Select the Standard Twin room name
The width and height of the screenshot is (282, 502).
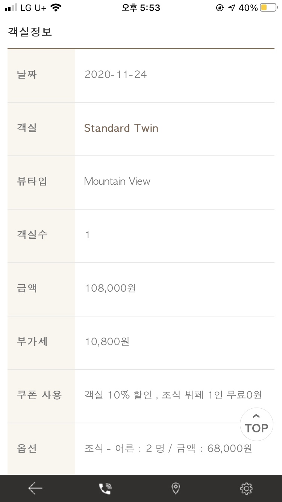coord(121,128)
